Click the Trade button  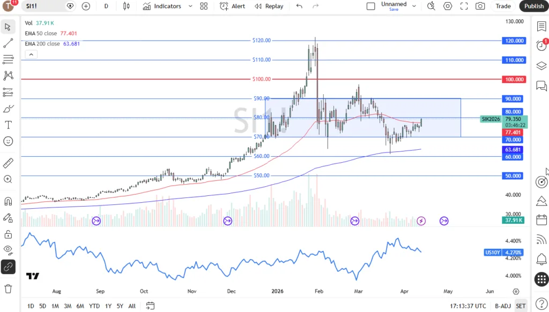(x=503, y=6)
